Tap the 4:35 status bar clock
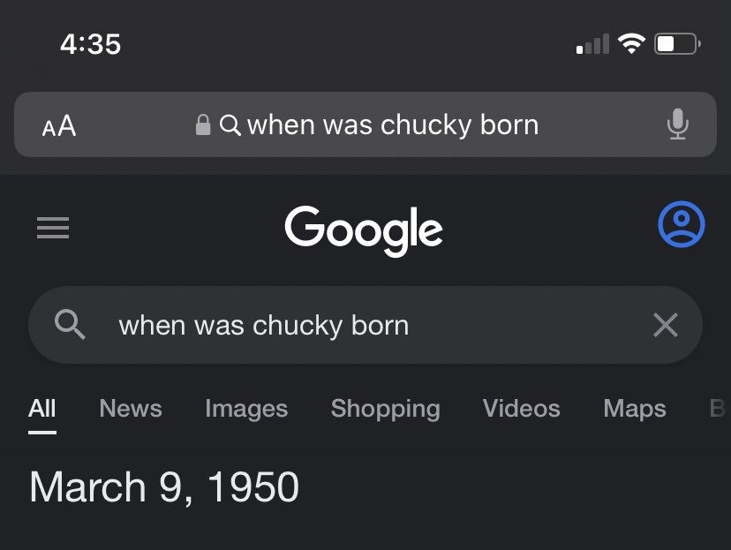The image size is (731, 550). point(90,44)
